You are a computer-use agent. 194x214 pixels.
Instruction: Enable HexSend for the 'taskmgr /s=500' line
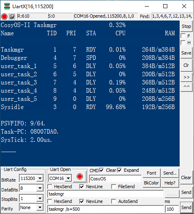pos(50,201)
